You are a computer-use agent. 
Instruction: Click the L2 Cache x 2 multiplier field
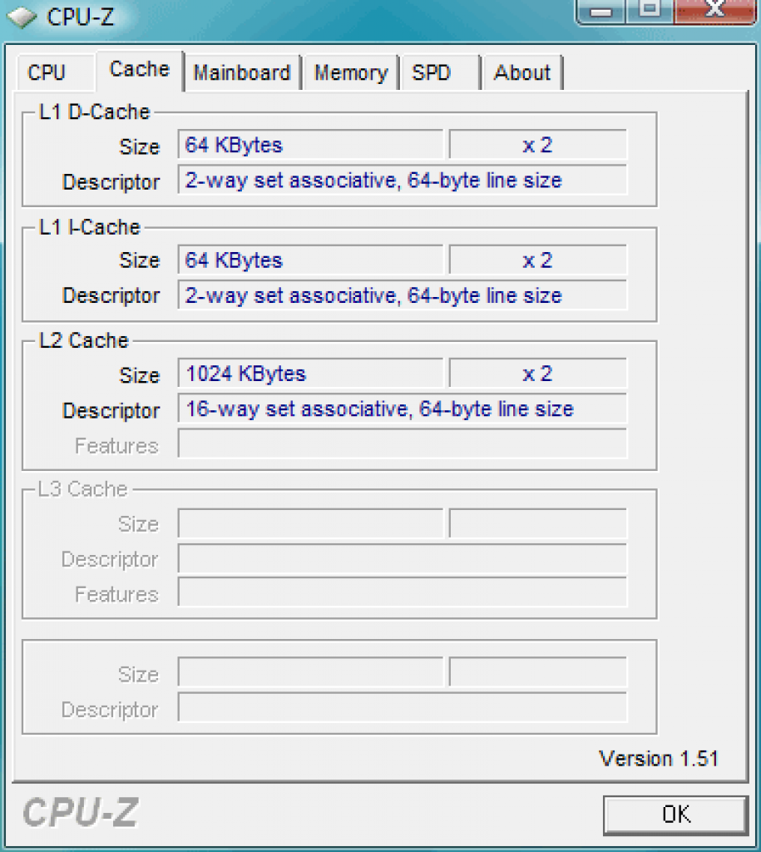538,374
